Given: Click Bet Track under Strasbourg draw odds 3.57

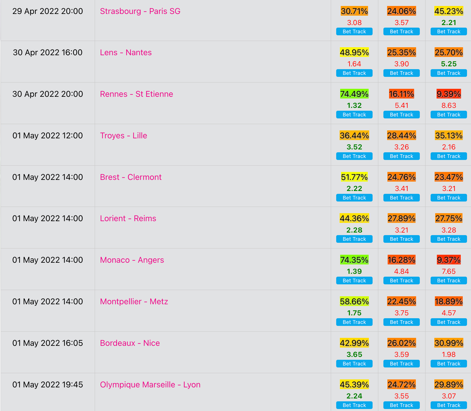Looking at the screenshot, I should [402, 32].
